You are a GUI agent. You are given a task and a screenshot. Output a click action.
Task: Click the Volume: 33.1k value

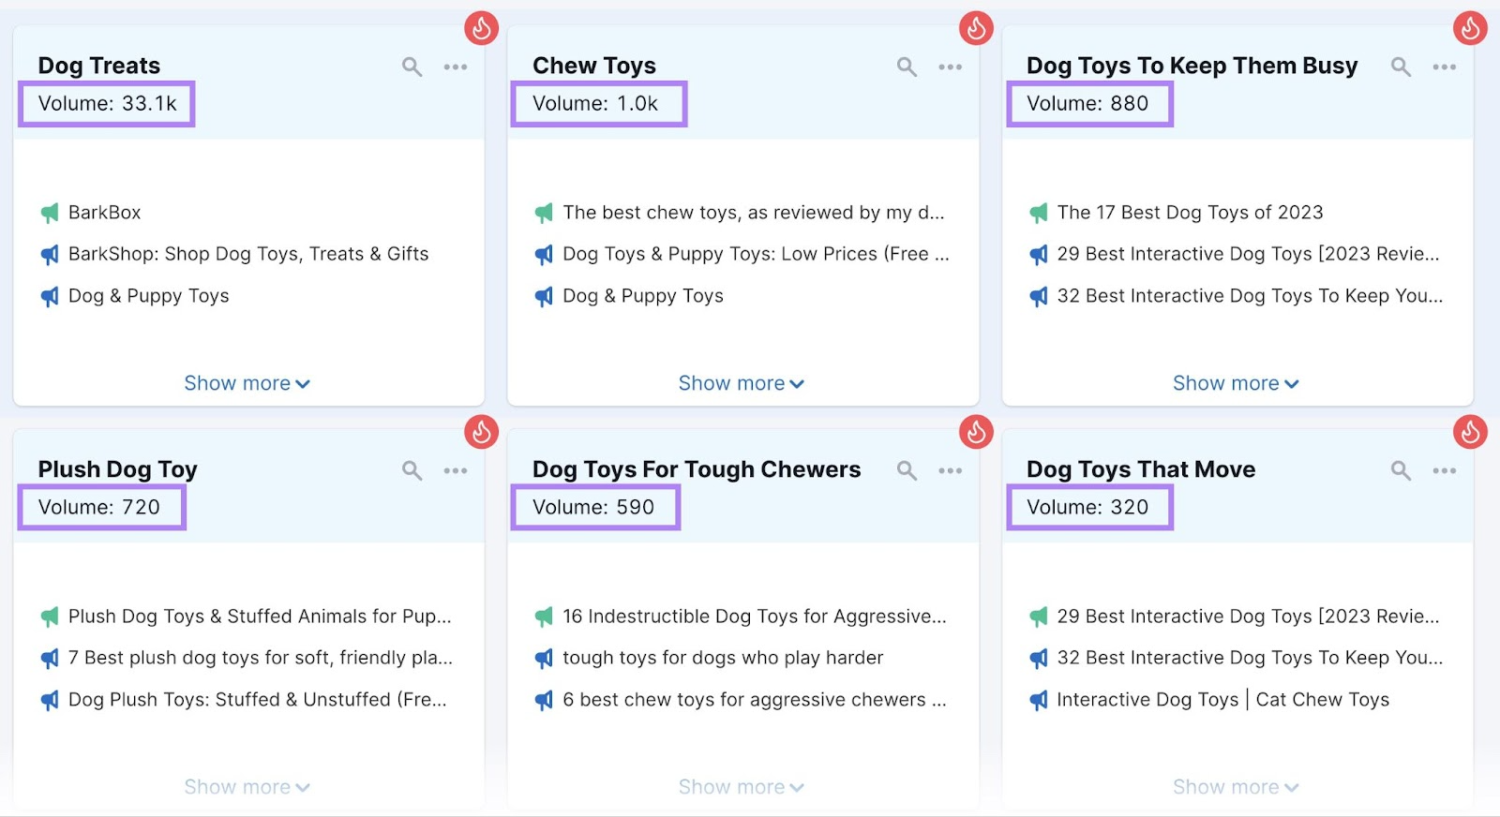107,104
